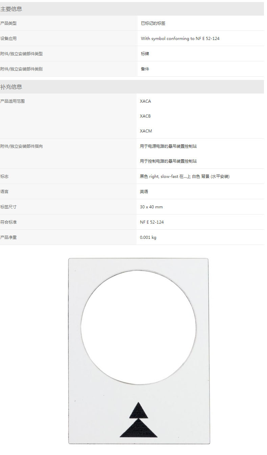Select the 30 x 40 mm label size

coord(151,207)
